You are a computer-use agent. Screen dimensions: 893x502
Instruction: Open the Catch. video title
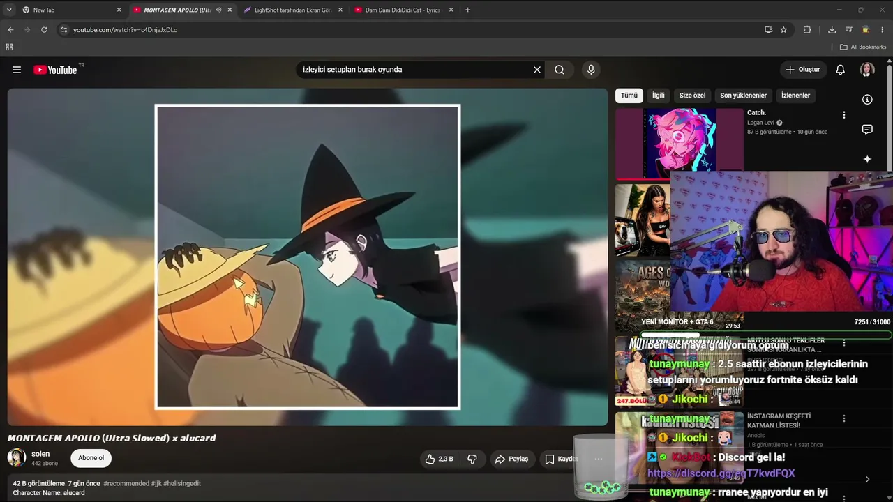pyautogui.click(x=756, y=113)
